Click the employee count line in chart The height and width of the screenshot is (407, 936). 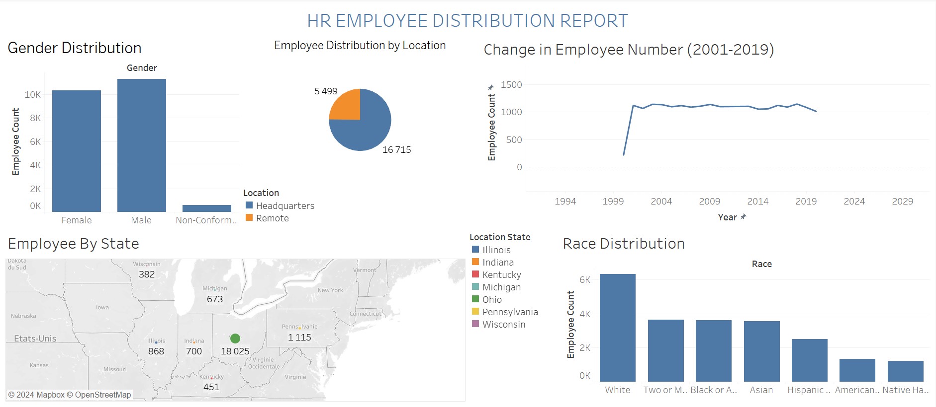pos(720,106)
